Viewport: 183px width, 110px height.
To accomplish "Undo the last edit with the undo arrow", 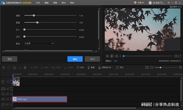I will (x=3, y=68).
